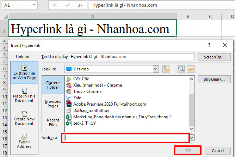
Task: Click file list scroll down arrow
Action: (x=191, y=128)
